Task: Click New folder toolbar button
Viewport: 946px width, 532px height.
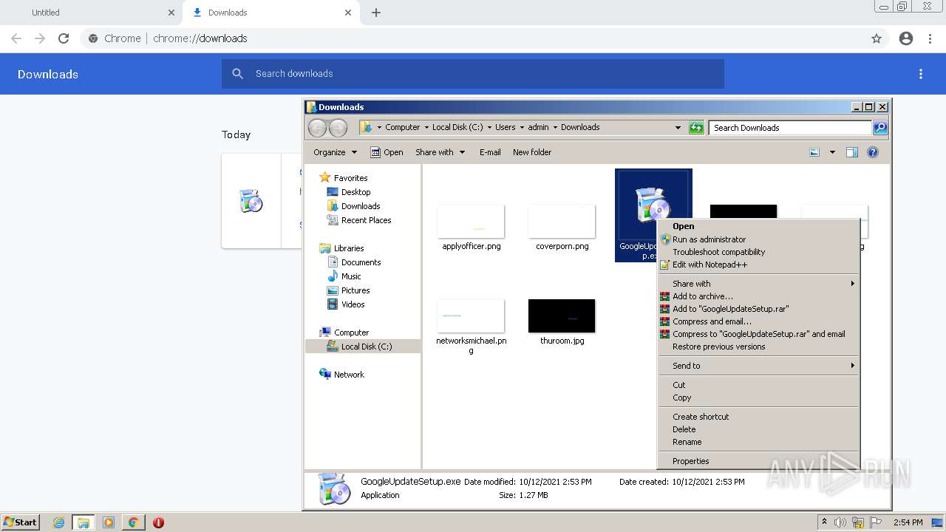Action: click(x=532, y=152)
